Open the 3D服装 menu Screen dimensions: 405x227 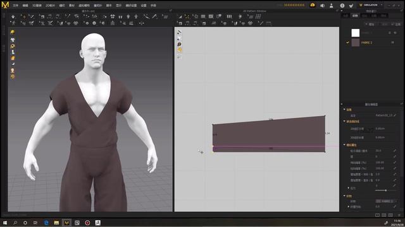tap(37, 6)
